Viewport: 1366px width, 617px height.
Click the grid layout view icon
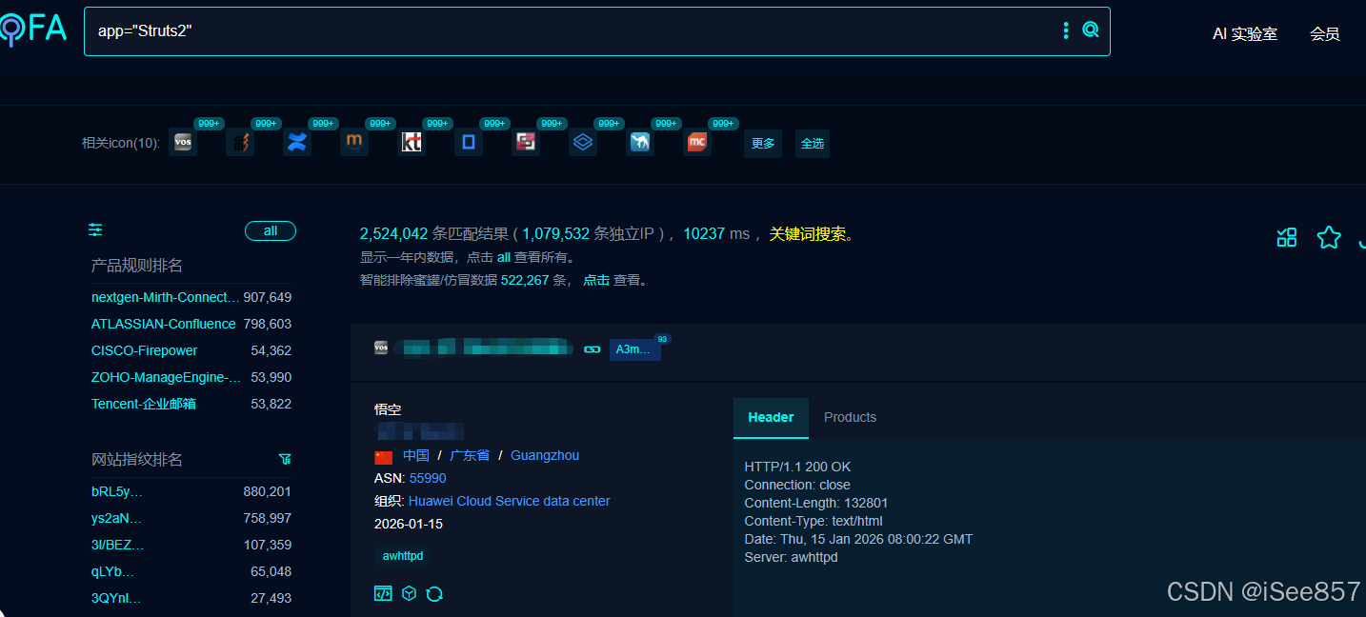point(1287,237)
